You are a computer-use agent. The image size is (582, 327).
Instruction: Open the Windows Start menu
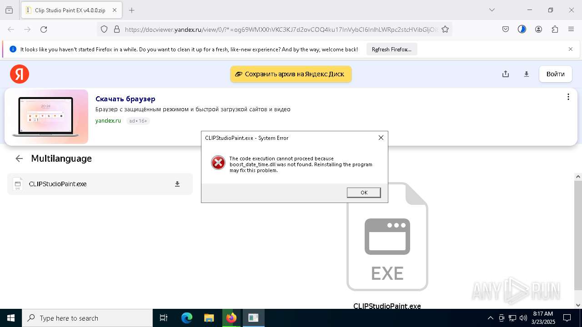coord(11,318)
